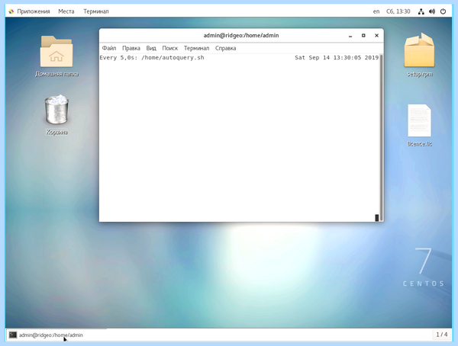This screenshot has height=346, width=458.
Task: Click the timestamp Sat Sep 14 13:30:05 2019
Action: pyautogui.click(x=337, y=57)
